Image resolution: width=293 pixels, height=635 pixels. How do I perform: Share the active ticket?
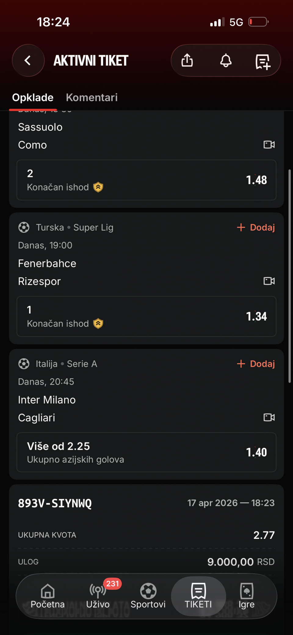[187, 60]
